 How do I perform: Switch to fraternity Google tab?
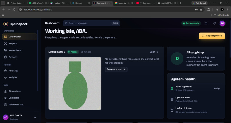[x=124, y=3]
